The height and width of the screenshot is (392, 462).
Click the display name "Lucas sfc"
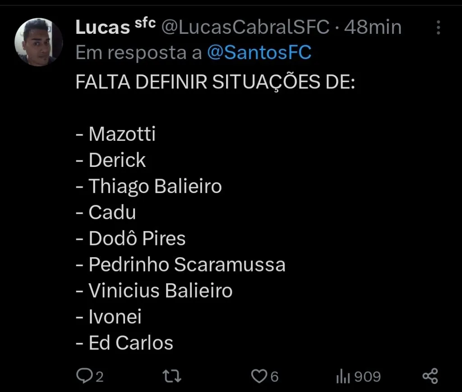pyautogui.click(x=115, y=28)
